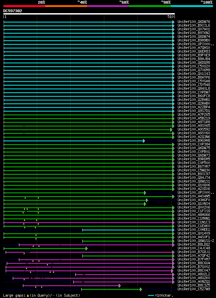The image size is (216, 298).
Task: Click the arrowhead ending the A3AGF0 alignment
Action: tap(147, 200)
